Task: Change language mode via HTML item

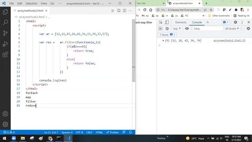Action: [x=99, y=133]
